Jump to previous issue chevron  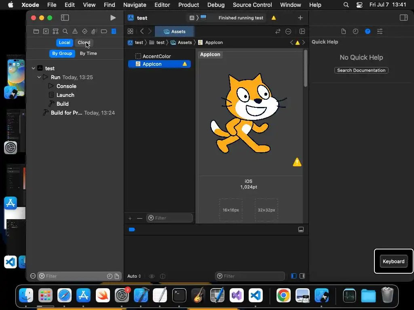click(291, 42)
